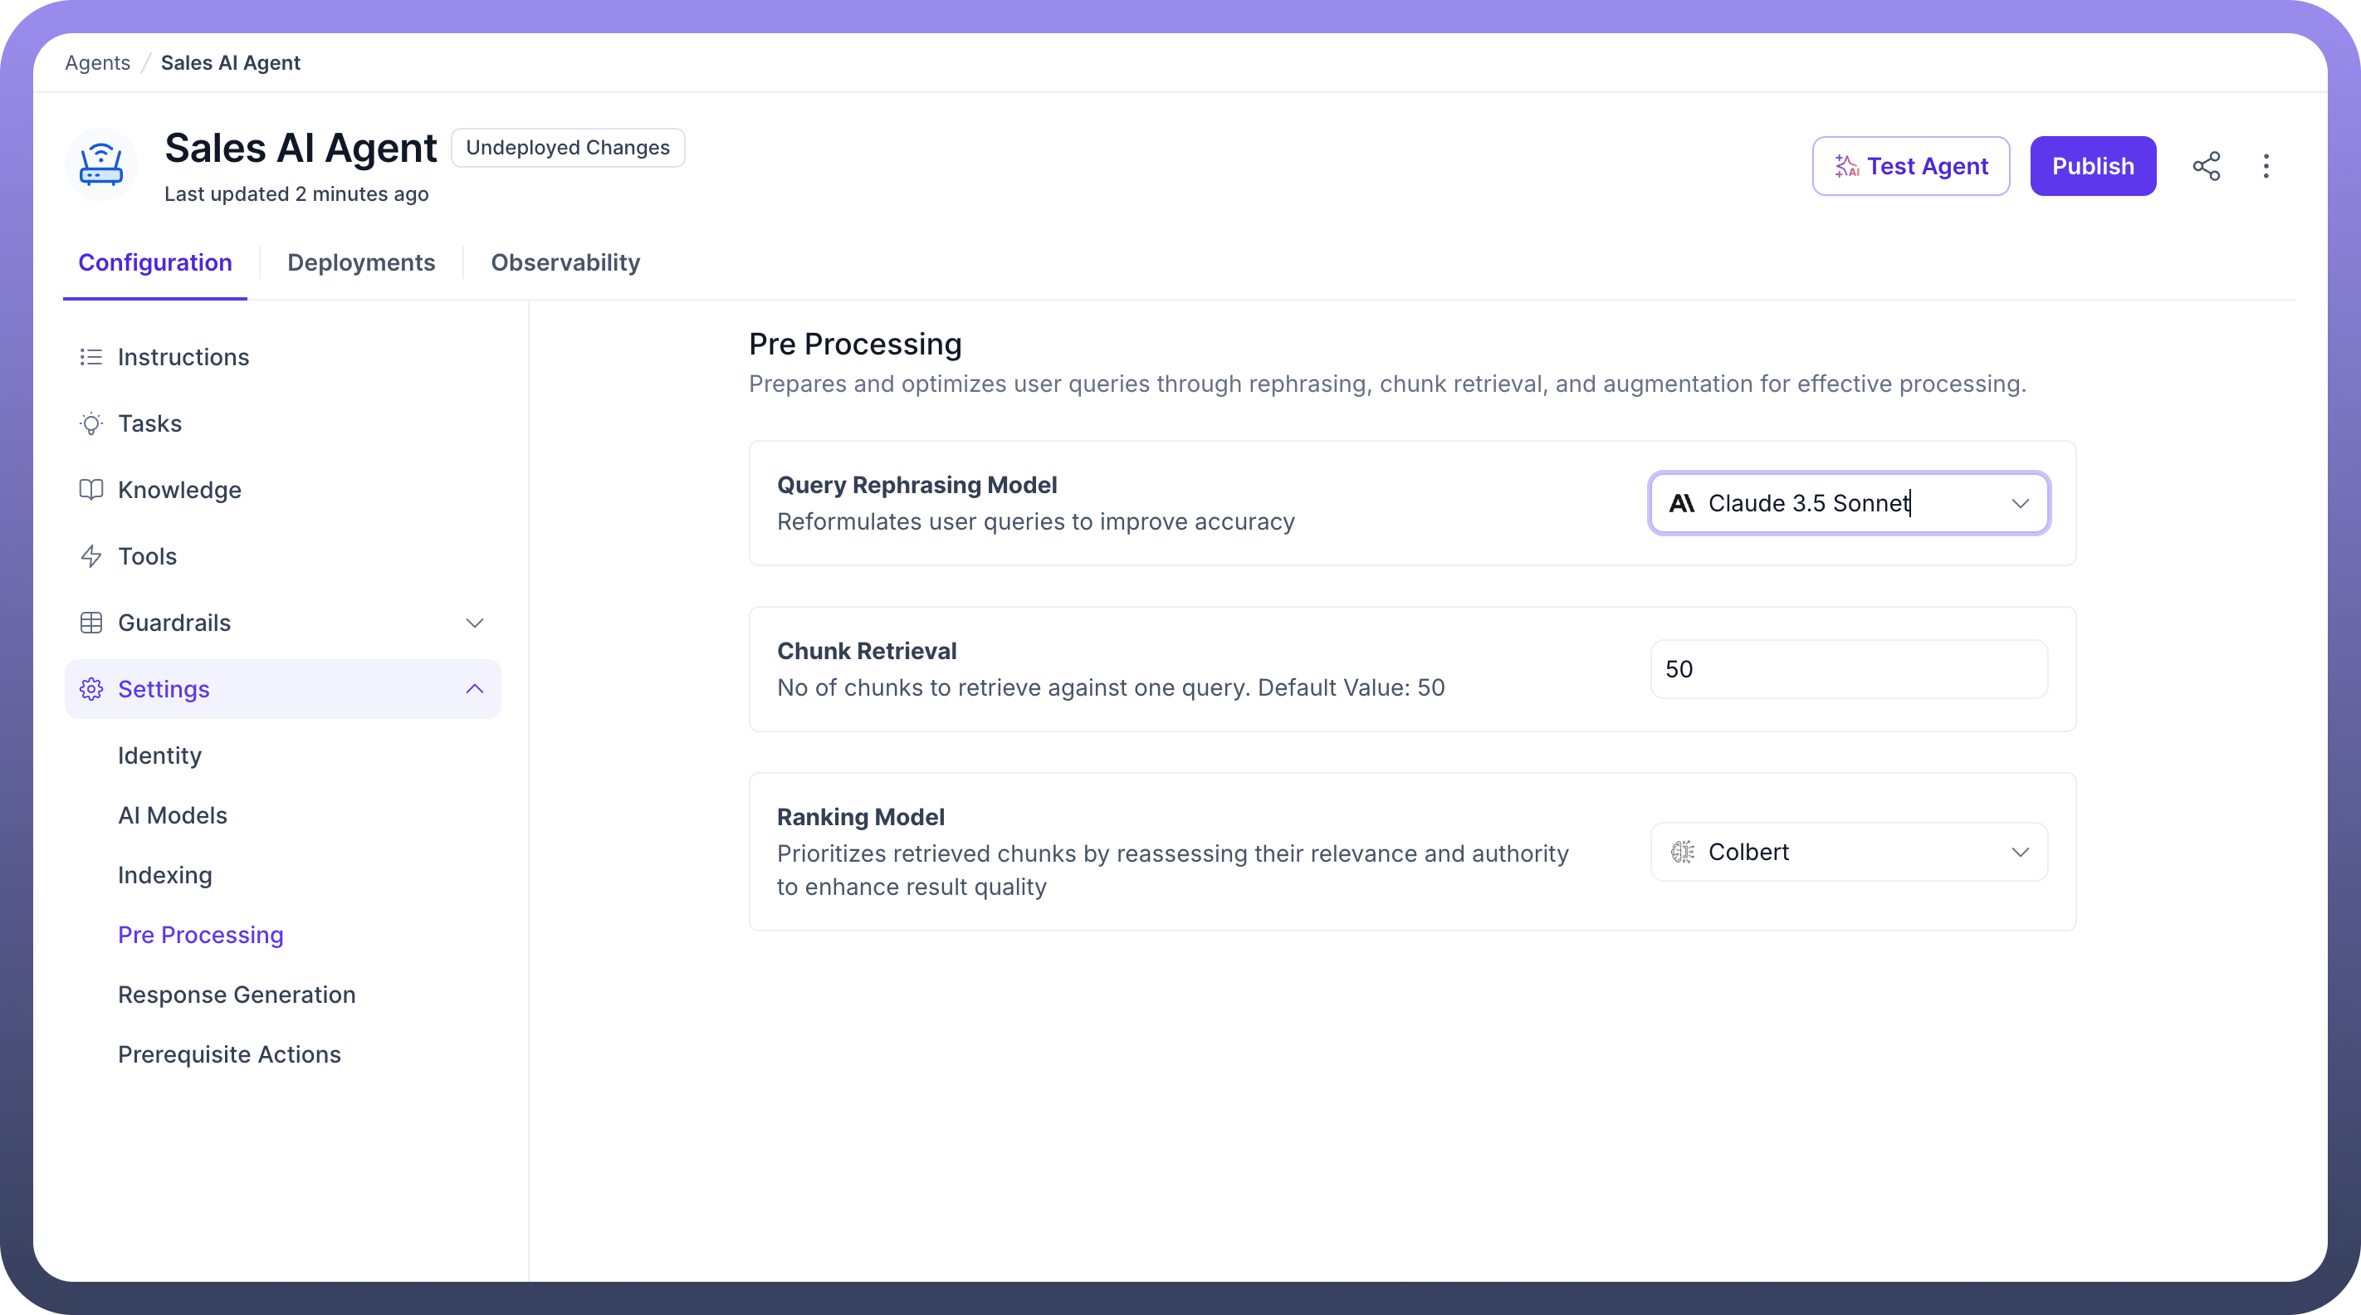Viewport: 2361px width, 1315px height.
Task: Click the Guardrails grid icon
Action: [x=90, y=623]
